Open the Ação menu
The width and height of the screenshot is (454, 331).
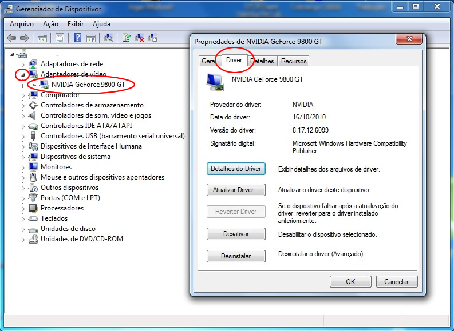point(50,24)
